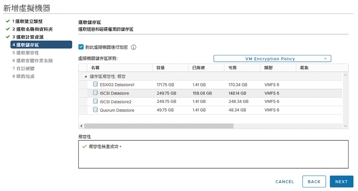358x191 pixels.
Task: Collapse the 儲存區相容性 group row
Action: (x=86, y=76)
